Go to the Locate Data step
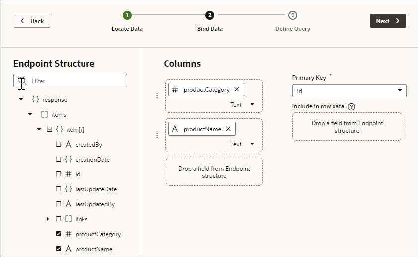 pos(127,15)
